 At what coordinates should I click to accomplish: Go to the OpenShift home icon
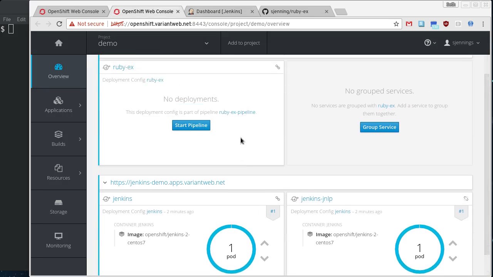click(x=59, y=43)
